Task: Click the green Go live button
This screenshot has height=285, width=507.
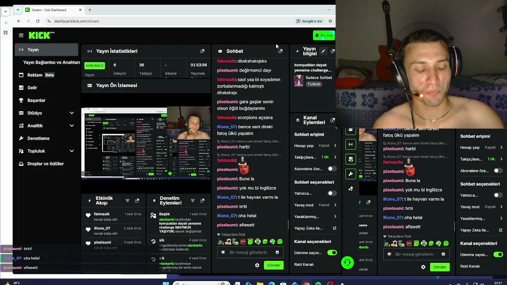Action: coord(324,36)
